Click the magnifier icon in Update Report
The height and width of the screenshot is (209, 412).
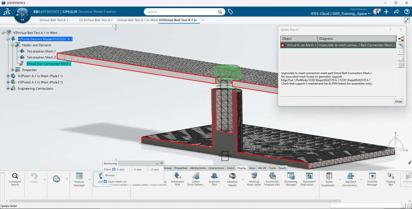pyautogui.click(x=401, y=45)
